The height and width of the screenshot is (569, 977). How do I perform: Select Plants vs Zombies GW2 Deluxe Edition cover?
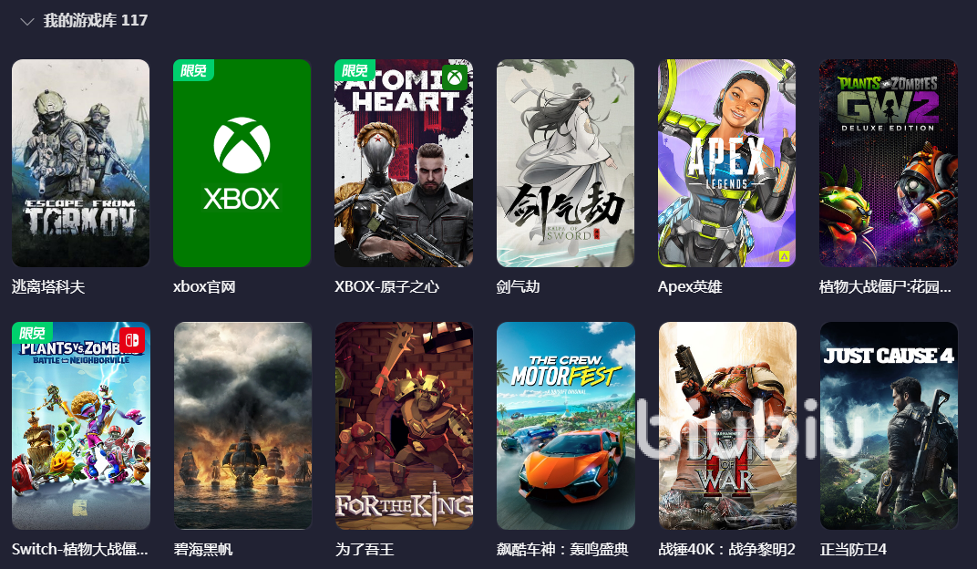pyautogui.click(x=889, y=163)
